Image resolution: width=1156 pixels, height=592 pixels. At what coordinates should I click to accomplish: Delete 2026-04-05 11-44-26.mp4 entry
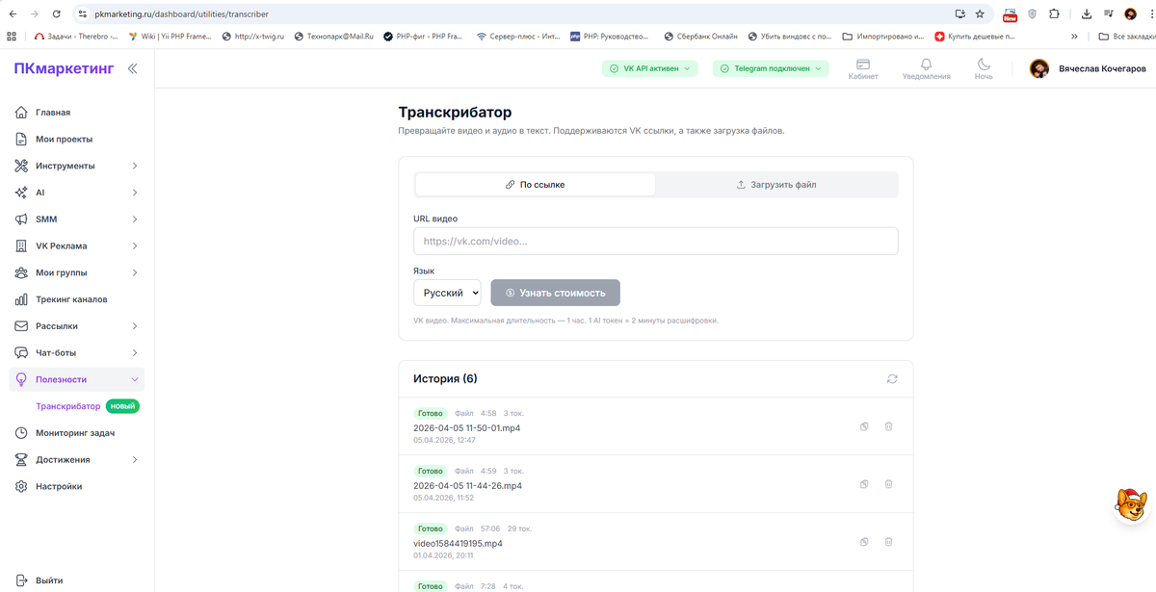click(x=888, y=484)
